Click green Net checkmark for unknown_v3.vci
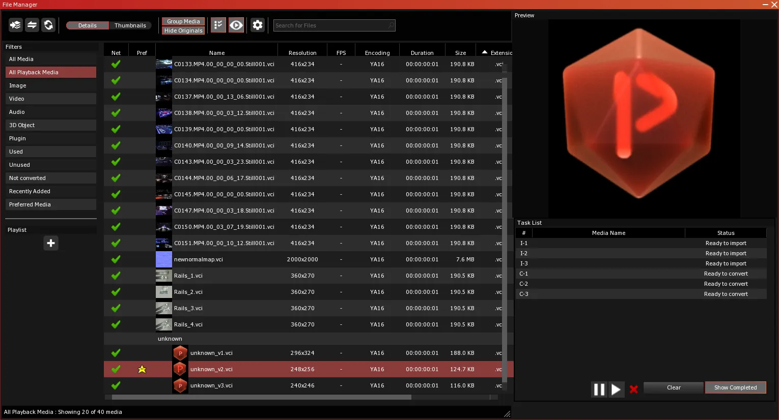 click(116, 385)
